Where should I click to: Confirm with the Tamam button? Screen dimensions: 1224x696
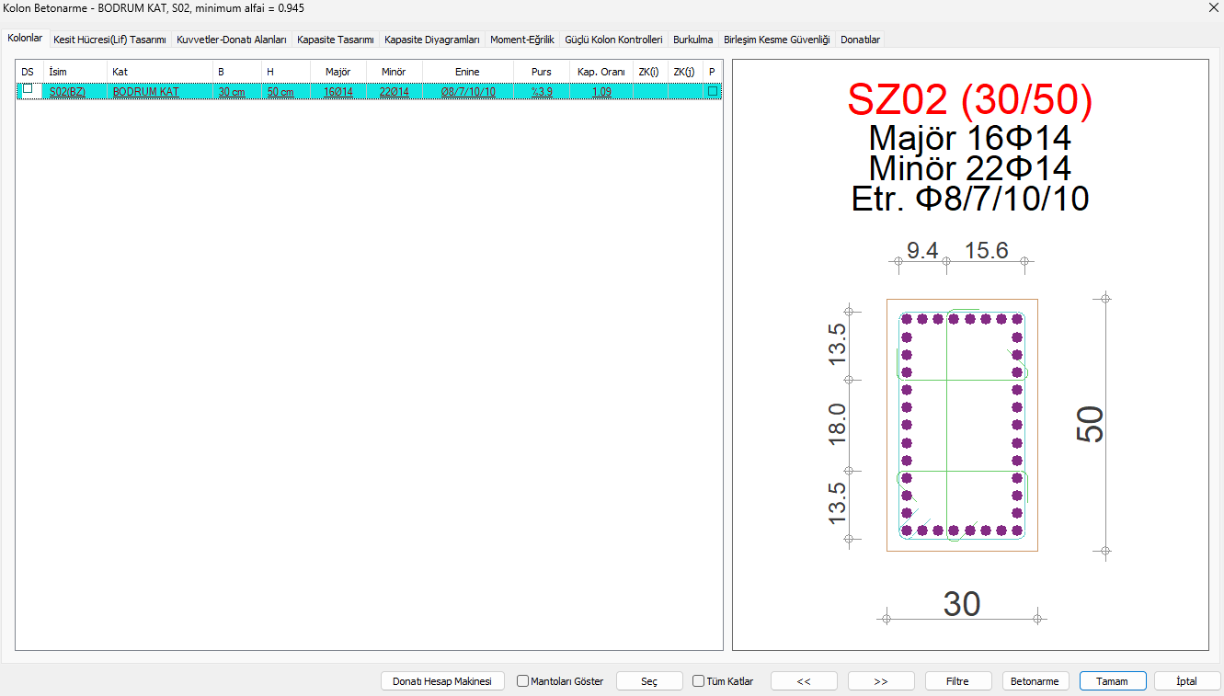(1113, 681)
